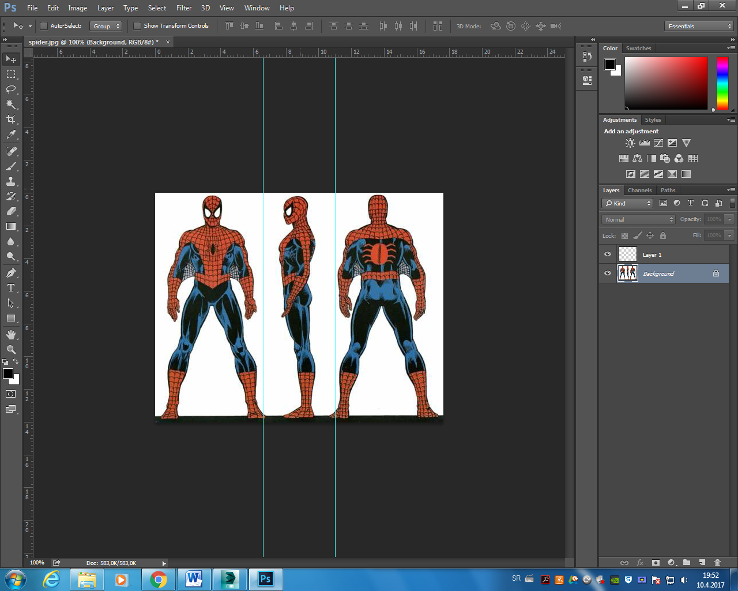Open the Layer menu
The width and height of the screenshot is (738, 591).
point(106,8)
